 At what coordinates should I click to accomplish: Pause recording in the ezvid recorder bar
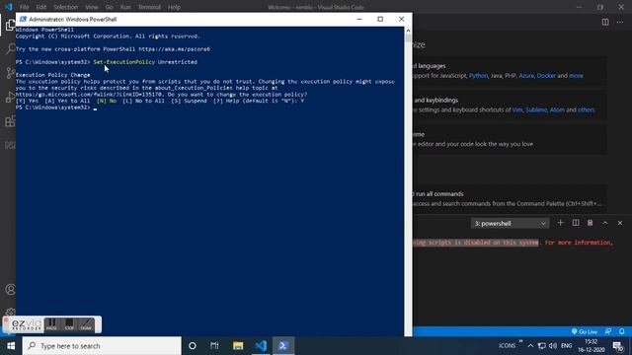click(51, 324)
